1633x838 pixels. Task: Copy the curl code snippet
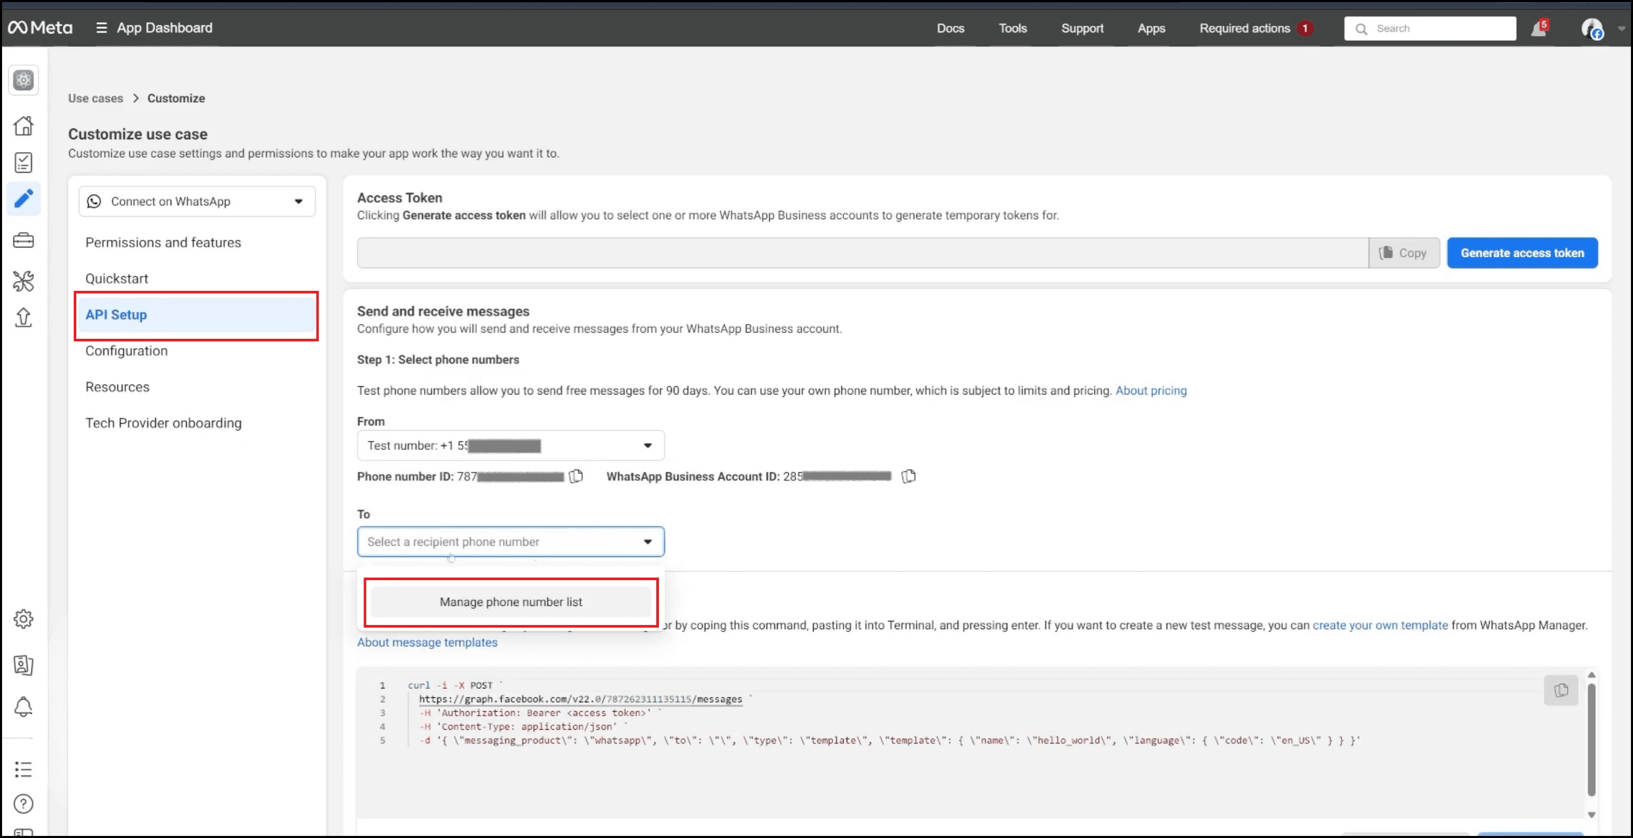1561,689
